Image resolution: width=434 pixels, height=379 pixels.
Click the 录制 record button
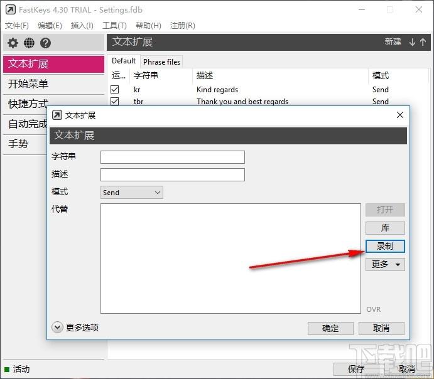[385, 246]
